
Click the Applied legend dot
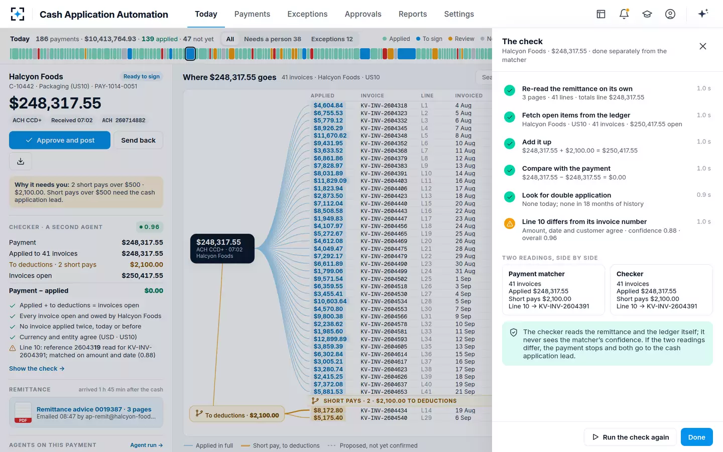click(x=385, y=39)
